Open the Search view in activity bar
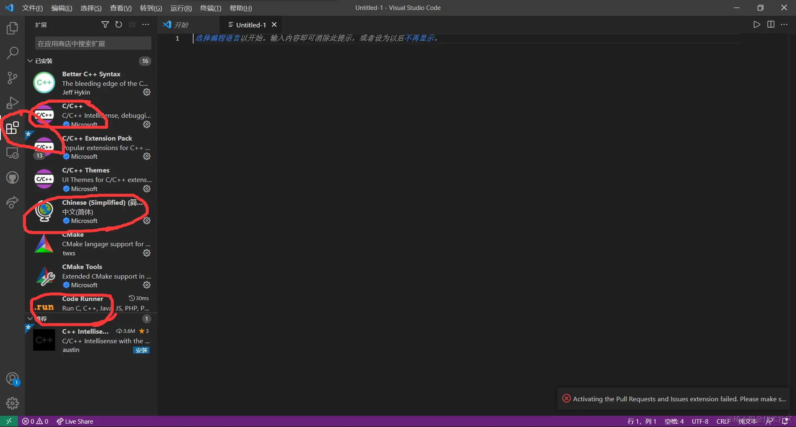This screenshot has height=427, width=796. [12, 53]
